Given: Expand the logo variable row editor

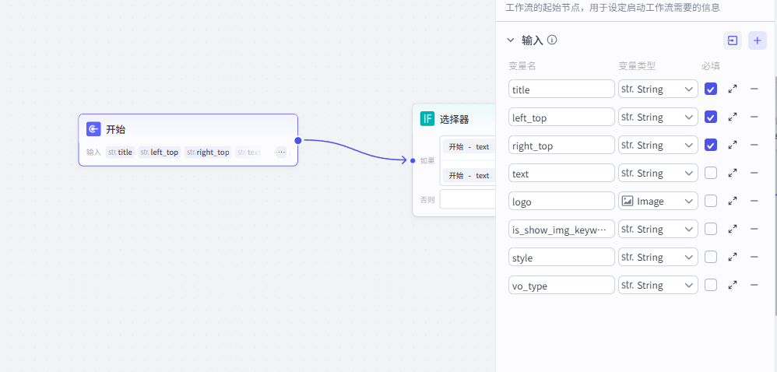Looking at the screenshot, I should [x=733, y=202].
